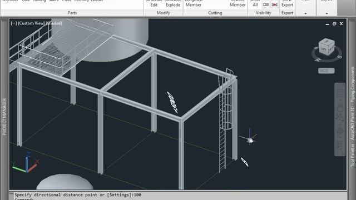Viewport: 356px width, 200px height.
Task: Open the Custom View viewport menu
Action: (x=31, y=23)
